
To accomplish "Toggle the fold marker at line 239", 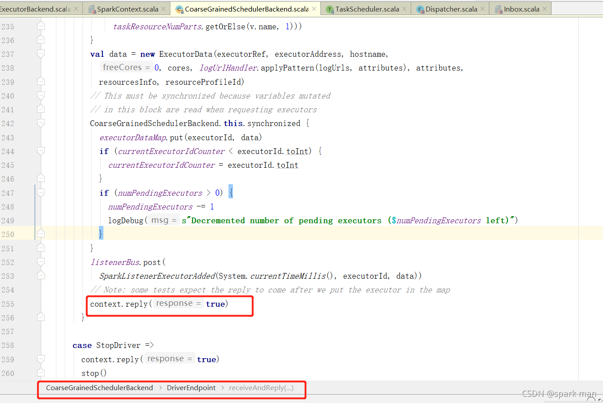I will click(41, 82).
